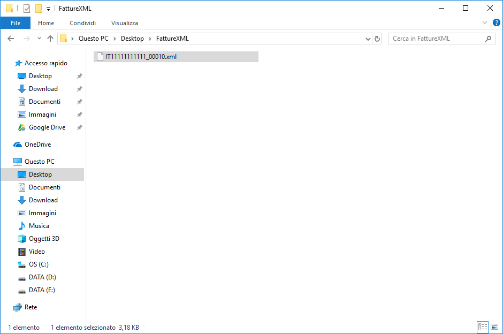Click the Up one level arrow
This screenshot has height=334, width=503.
point(50,39)
